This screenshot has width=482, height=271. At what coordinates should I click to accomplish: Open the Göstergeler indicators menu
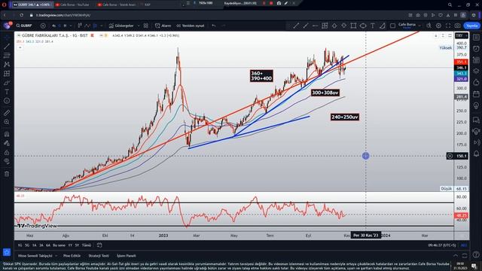click(121, 26)
